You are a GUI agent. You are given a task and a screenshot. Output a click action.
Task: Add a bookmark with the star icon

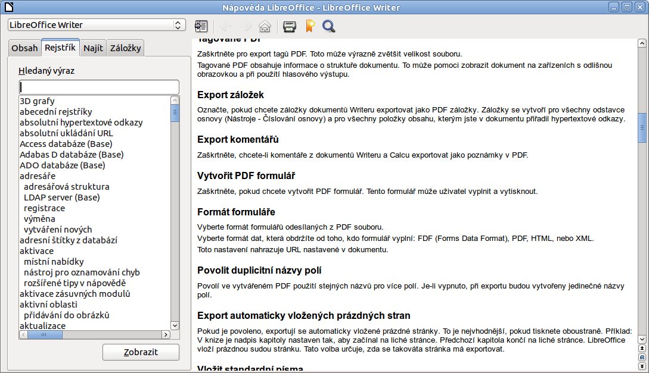(x=310, y=26)
